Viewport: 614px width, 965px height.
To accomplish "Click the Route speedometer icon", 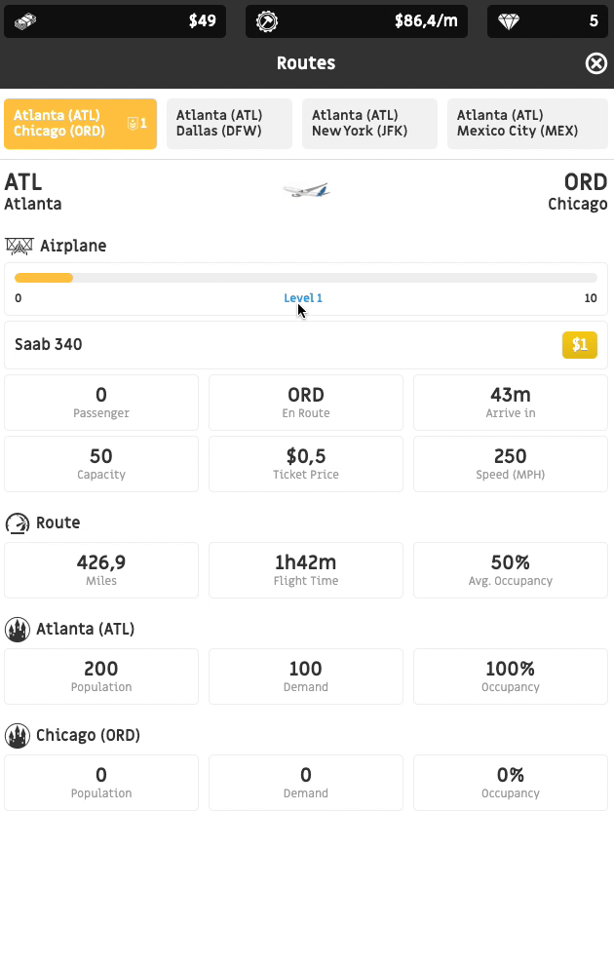I will click(x=17, y=523).
